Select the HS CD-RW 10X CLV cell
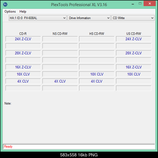Viewport: 158px width, 158px height. 97,74
